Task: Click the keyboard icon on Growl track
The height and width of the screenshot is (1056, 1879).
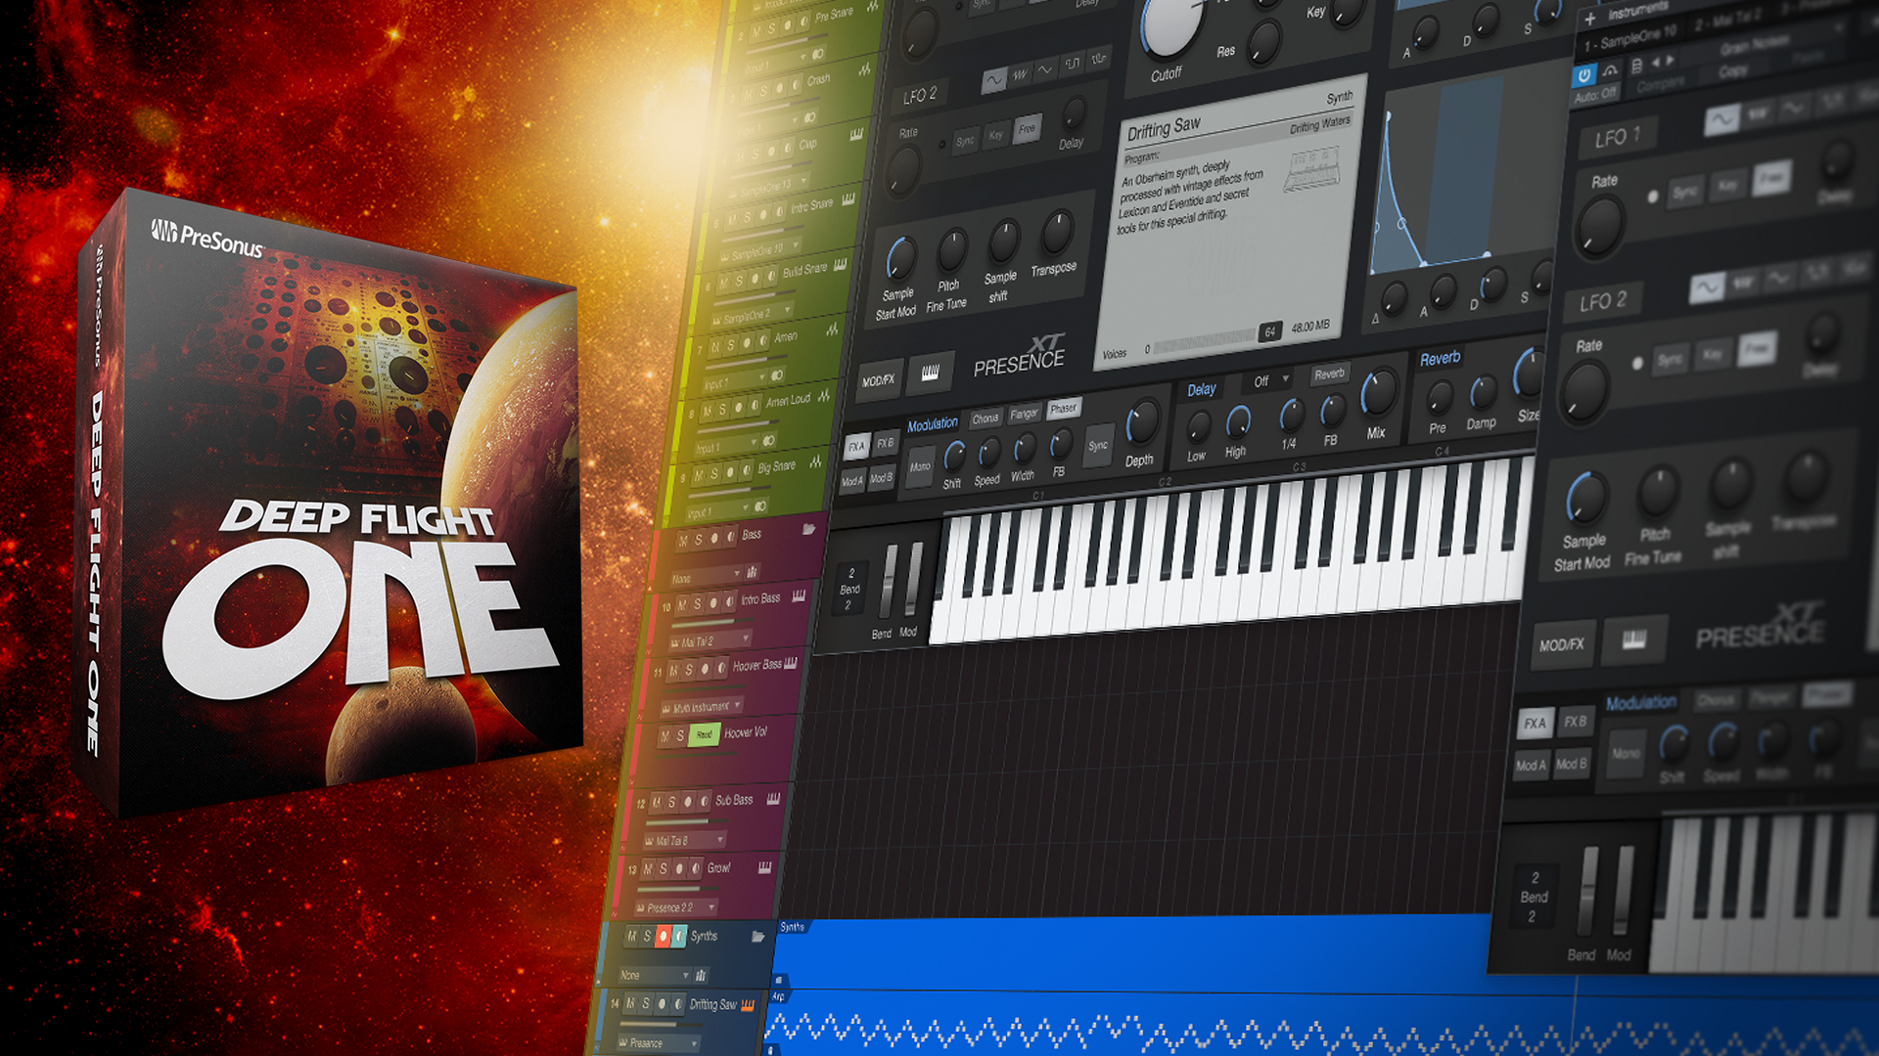Action: click(764, 866)
